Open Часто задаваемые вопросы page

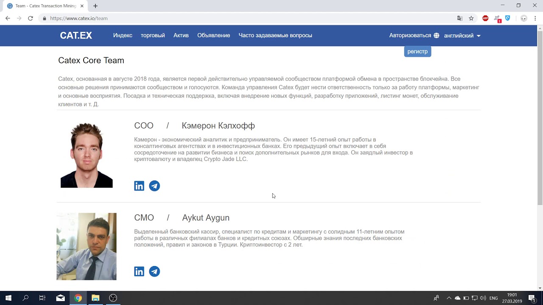tap(275, 36)
